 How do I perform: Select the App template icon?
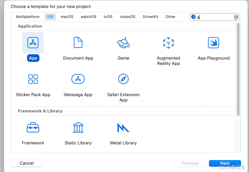pos(33,43)
